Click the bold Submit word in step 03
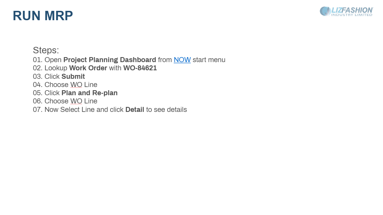383x215 pixels. coord(73,76)
